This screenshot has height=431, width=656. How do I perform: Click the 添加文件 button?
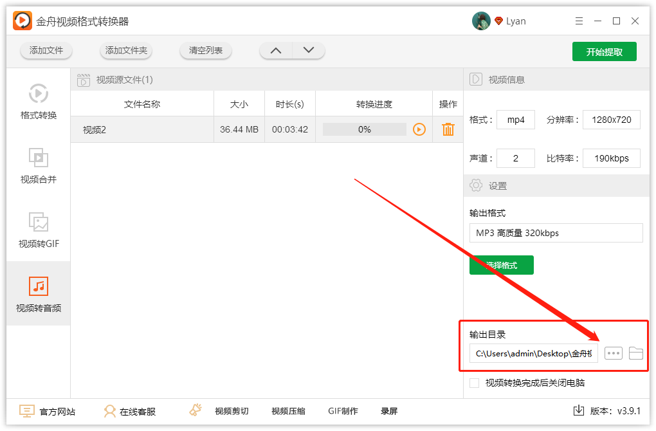click(46, 51)
